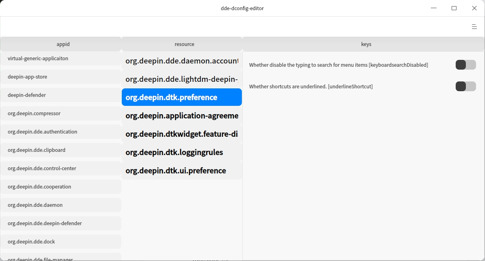Screen dimensions: 485x261
Task: Select deepin-app-store in appid list
Action: pos(61,77)
